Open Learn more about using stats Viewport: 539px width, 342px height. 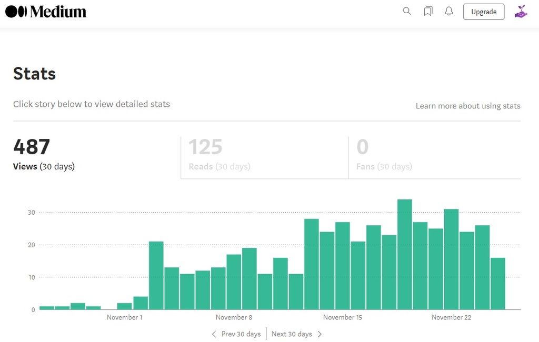click(x=468, y=106)
